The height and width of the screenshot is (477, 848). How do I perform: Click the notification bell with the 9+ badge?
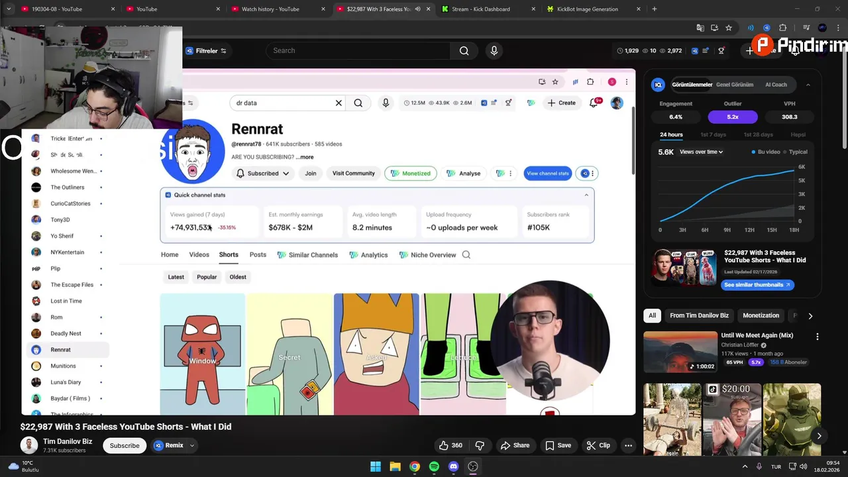[594, 103]
